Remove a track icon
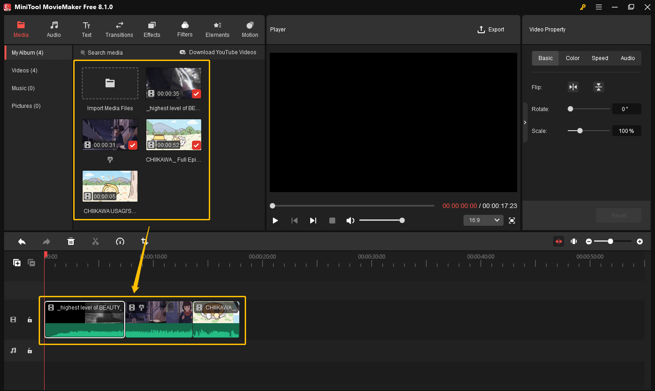 pyautogui.click(x=31, y=263)
